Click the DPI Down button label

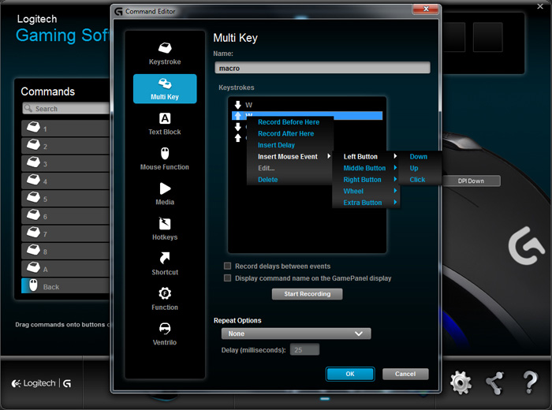coord(471,181)
